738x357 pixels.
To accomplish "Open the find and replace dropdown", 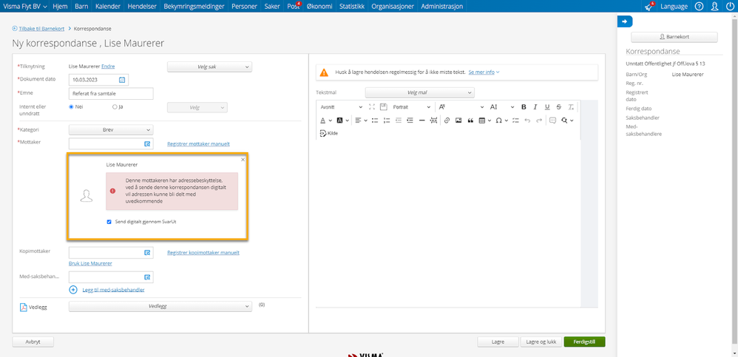I will (567, 120).
